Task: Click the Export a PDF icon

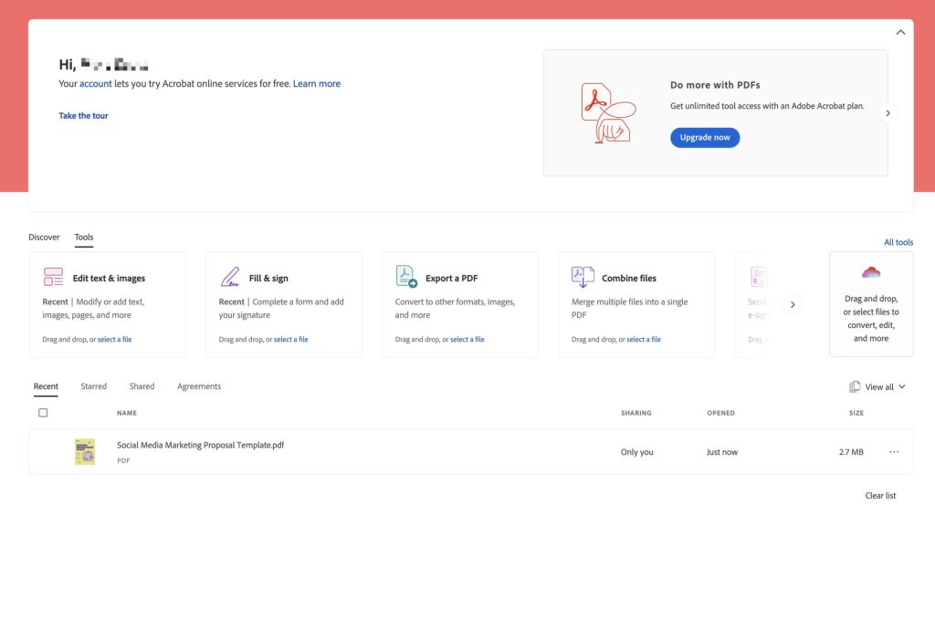Action: (x=406, y=276)
